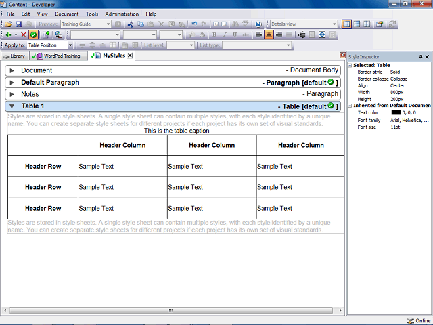Open the Administration menu
Image resolution: width=433 pixels, height=325 pixels.
[122, 14]
